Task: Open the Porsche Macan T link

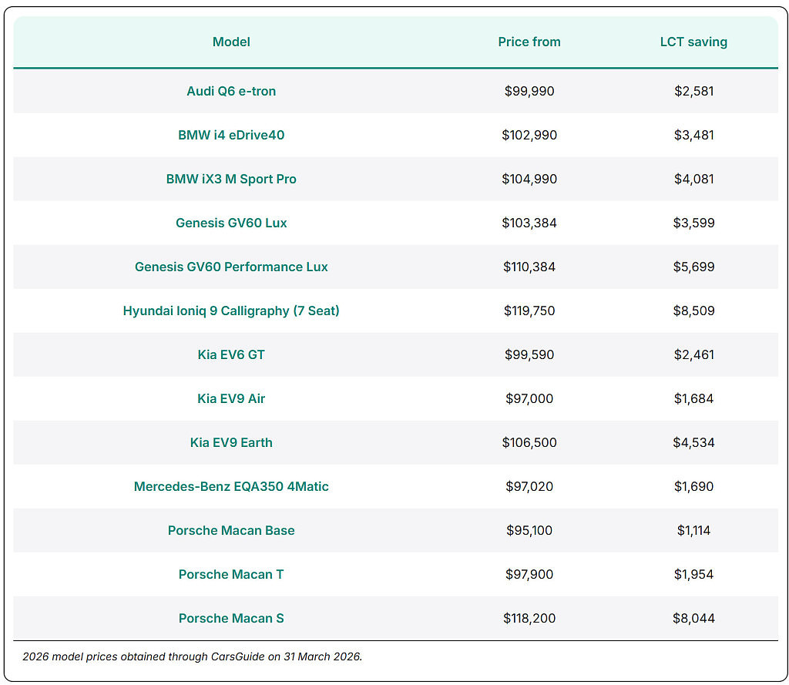Action: [x=231, y=574]
